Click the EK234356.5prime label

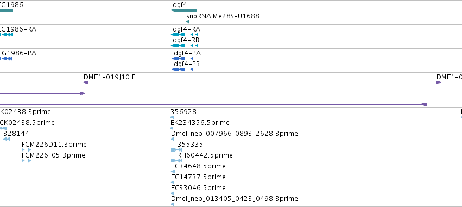coord(200,123)
